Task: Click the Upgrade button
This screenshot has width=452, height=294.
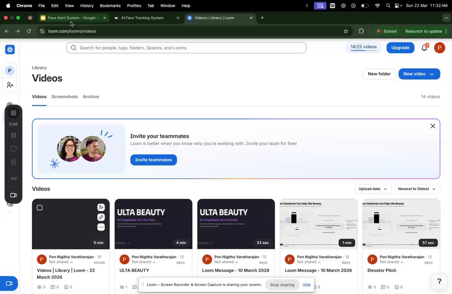Action: point(400,47)
